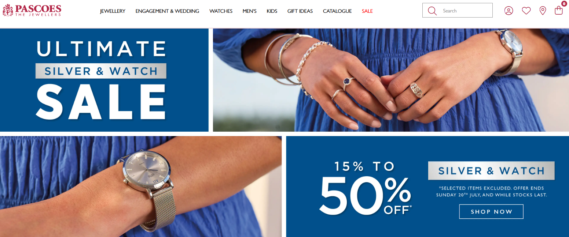Click the hands with rings photo

pyautogui.click(x=391, y=80)
